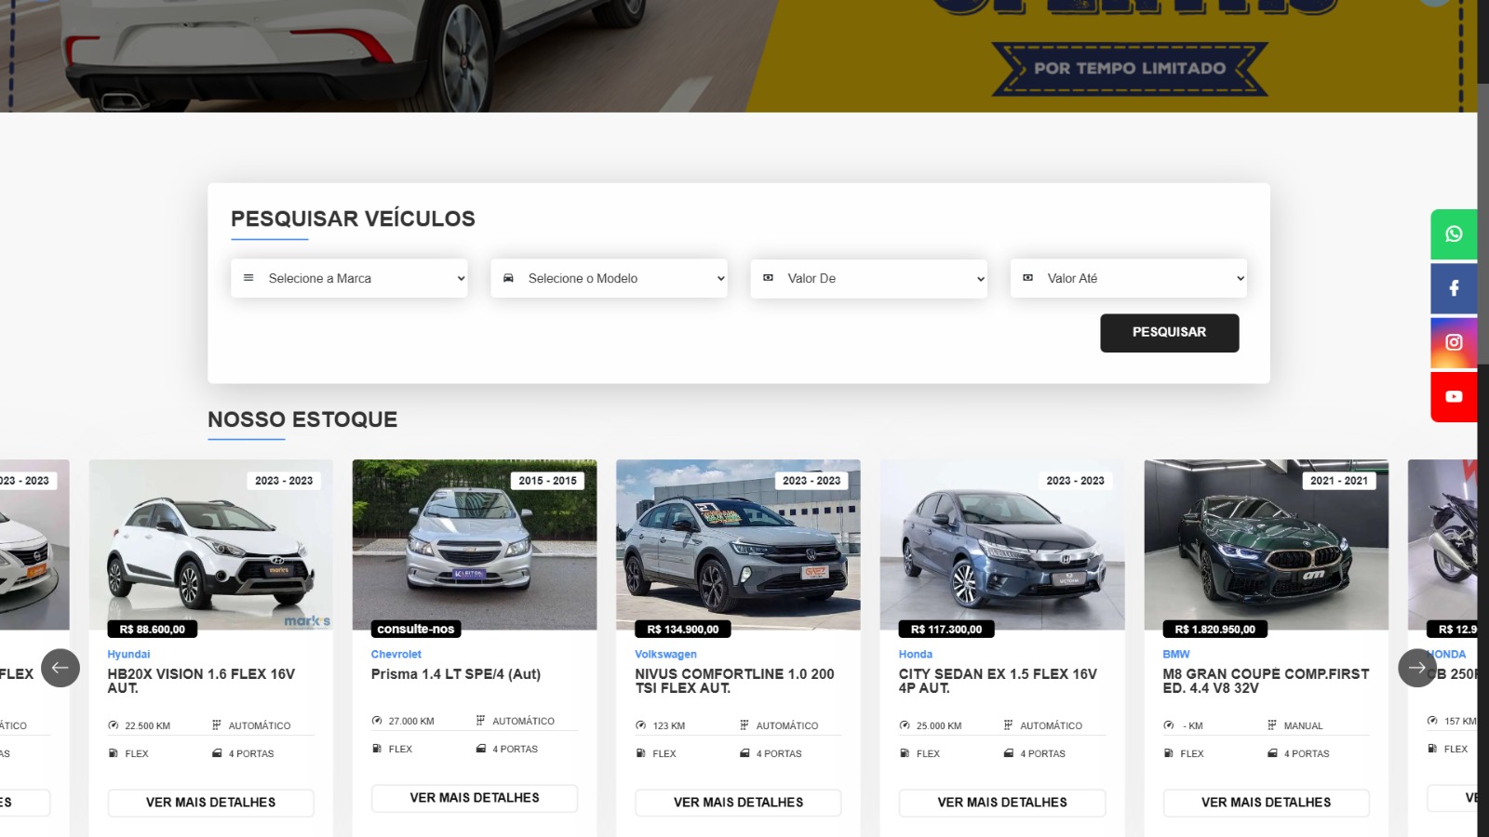
Task: Expand the Selecione o Modelo dropdown
Action: 609,278
